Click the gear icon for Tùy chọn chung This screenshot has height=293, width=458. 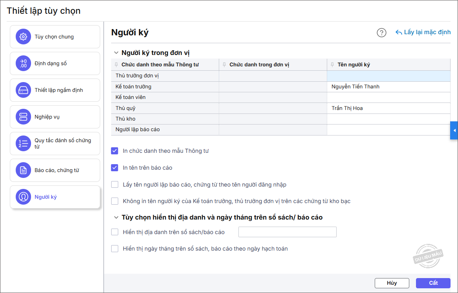click(23, 37)
